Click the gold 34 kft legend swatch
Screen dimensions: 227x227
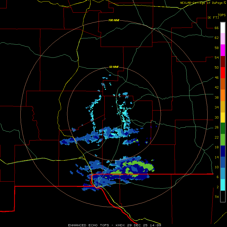pyautogui.click(x=223, y=107)
